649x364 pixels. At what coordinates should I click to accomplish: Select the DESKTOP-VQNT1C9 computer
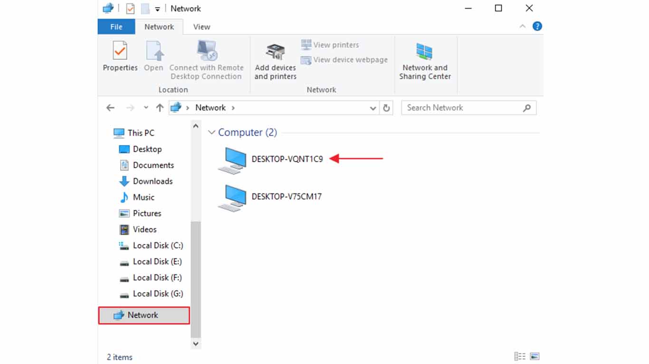tap(286, 159)
